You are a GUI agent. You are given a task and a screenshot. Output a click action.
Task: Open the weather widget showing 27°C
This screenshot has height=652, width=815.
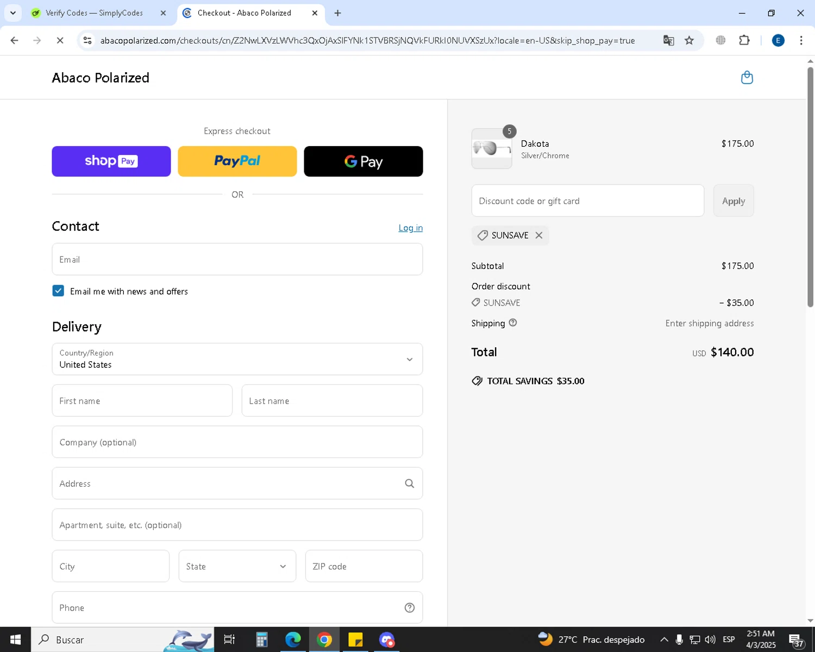coord(591,640)
